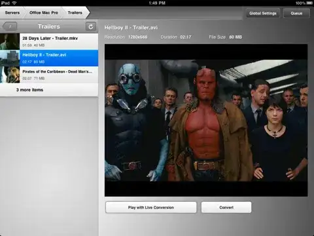
Task: Click Play with Live Conversion
Action: click(x=151, y=207)
